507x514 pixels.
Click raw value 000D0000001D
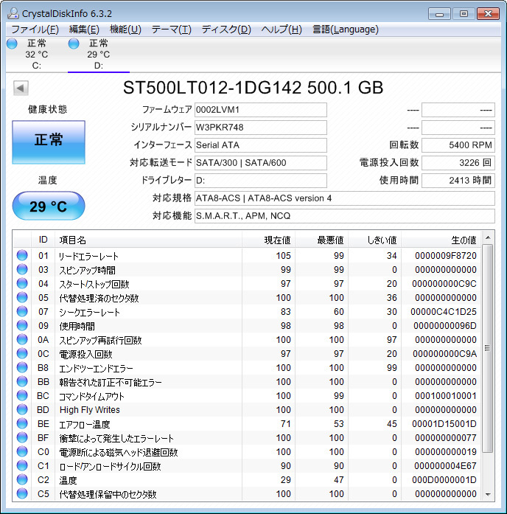click(444, 480)
